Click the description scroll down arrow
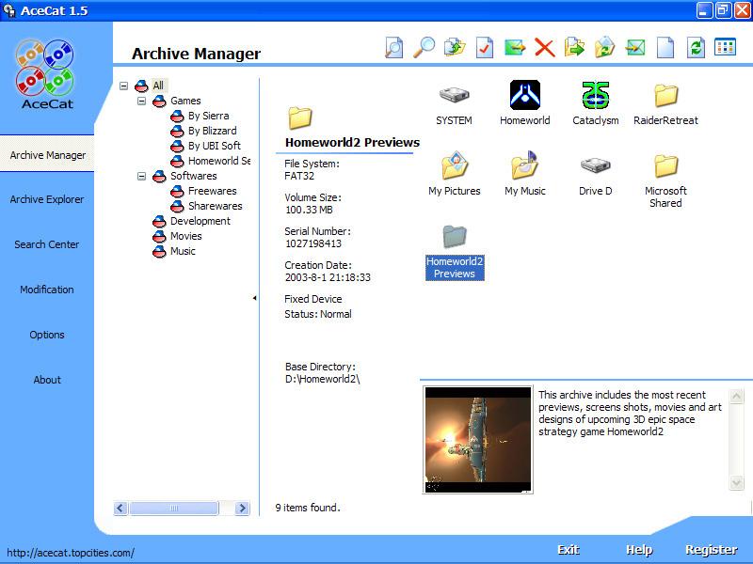This screenshot has height=564, width=753. [736, 482]
